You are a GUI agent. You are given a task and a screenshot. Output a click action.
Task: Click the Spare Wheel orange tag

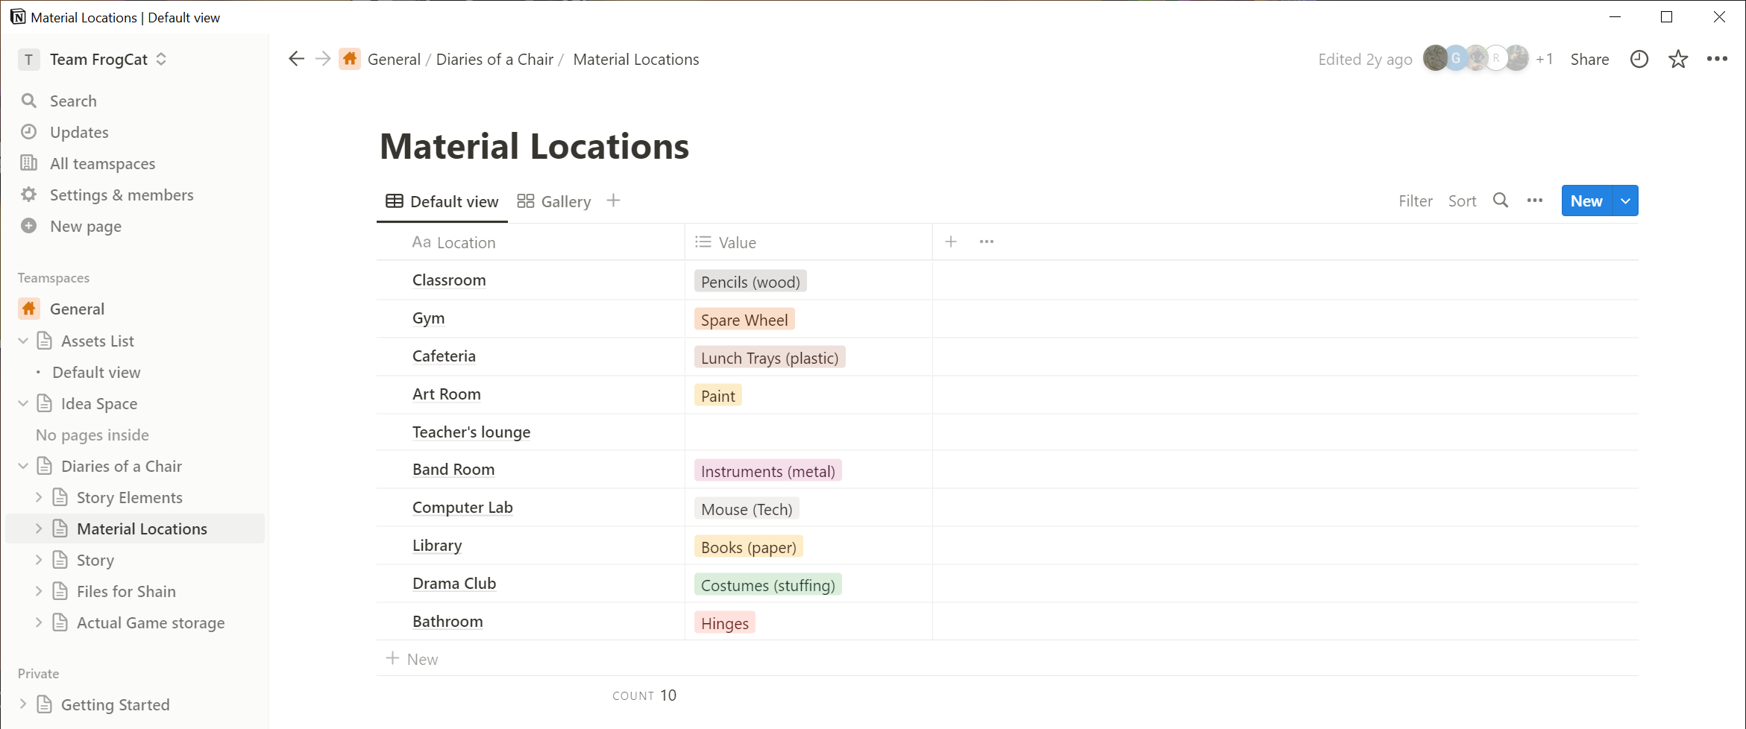click(x=744, y=320)
